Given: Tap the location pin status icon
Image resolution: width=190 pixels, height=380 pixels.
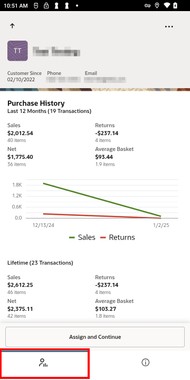Looking at the screenshot, I should pyautogui.click(x=157, y=6).
